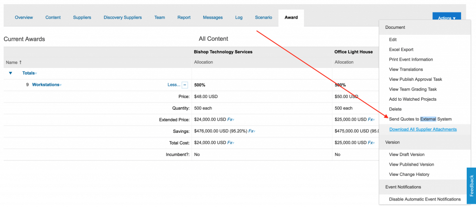Screen dimensions: 476x207
Task: Choose Edit from the Actions menu
Action: (x=393, y=40)
